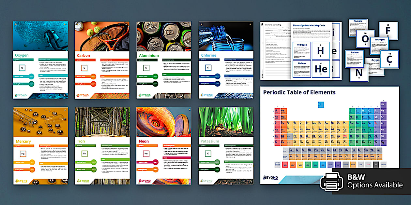Click the Helium "He" matching card
Image resolution: width=411 pixels, height=205 pixels.
(321, 69)
